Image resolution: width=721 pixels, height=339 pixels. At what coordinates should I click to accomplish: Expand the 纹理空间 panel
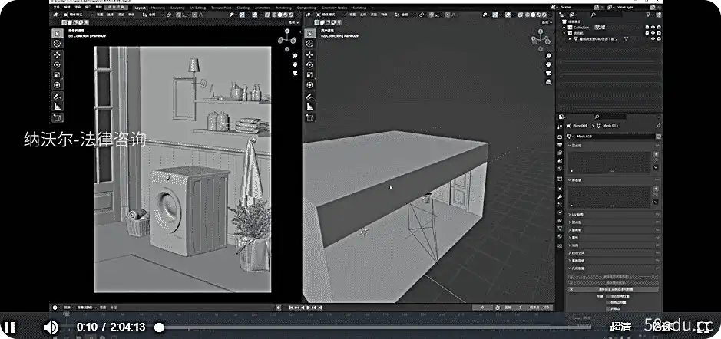tap(614, 253)
